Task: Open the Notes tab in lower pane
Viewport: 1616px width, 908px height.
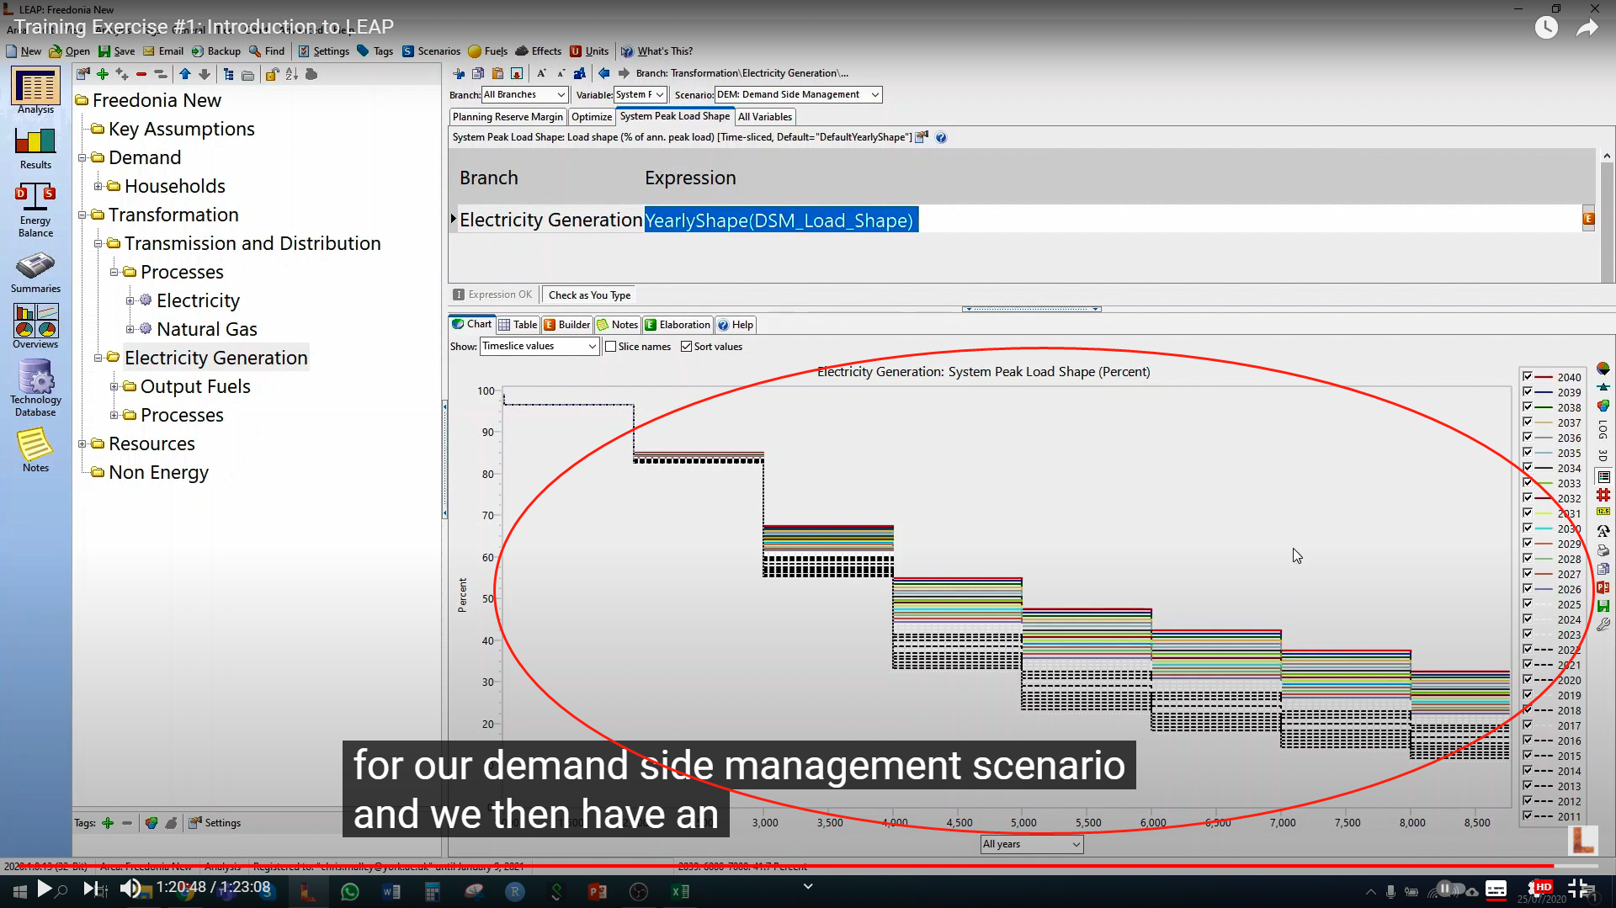Action: tap(617, 325)
